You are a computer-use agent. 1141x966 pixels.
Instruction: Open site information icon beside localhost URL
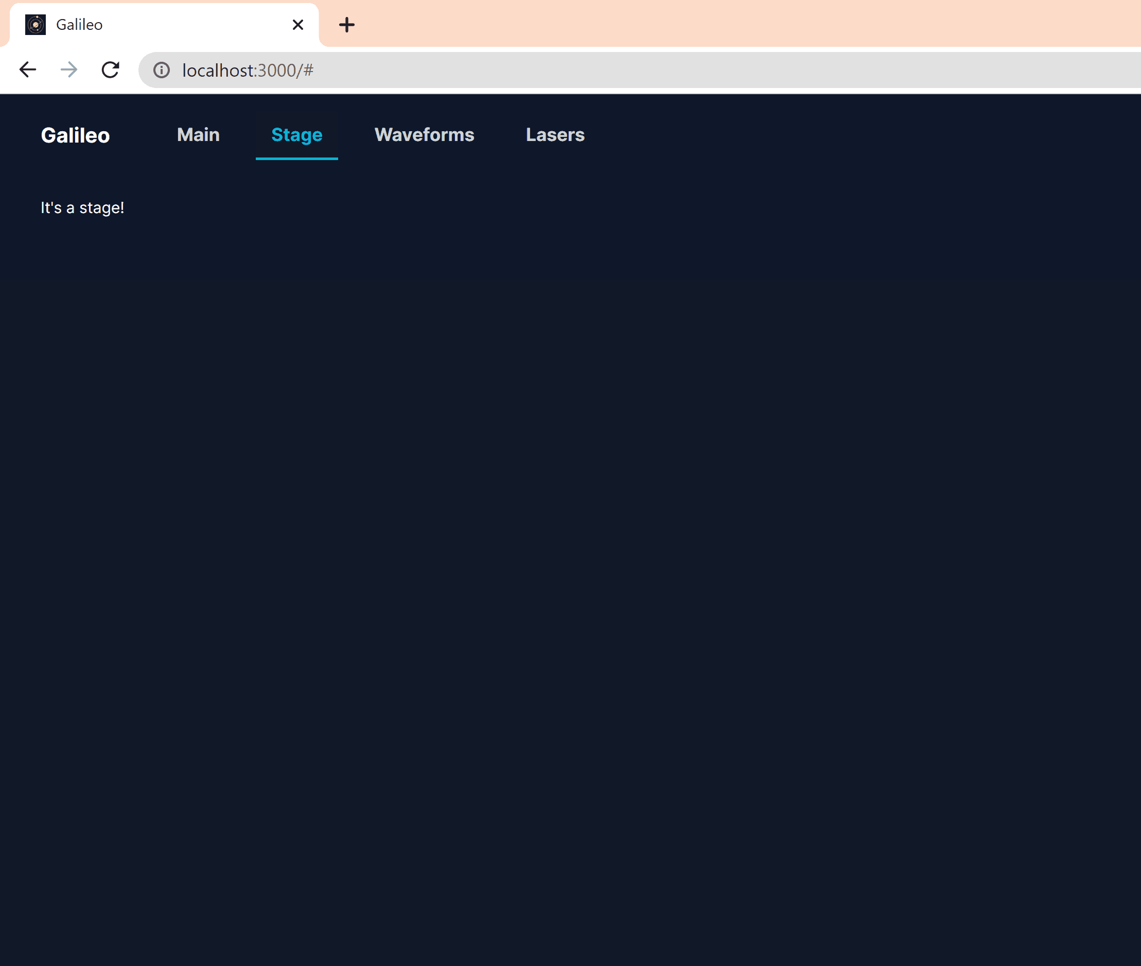pyautogui.click(x=162, y=70)
